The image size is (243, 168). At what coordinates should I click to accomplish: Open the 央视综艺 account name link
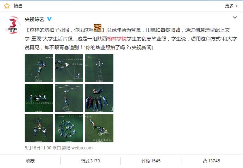[x=35, y=19]
